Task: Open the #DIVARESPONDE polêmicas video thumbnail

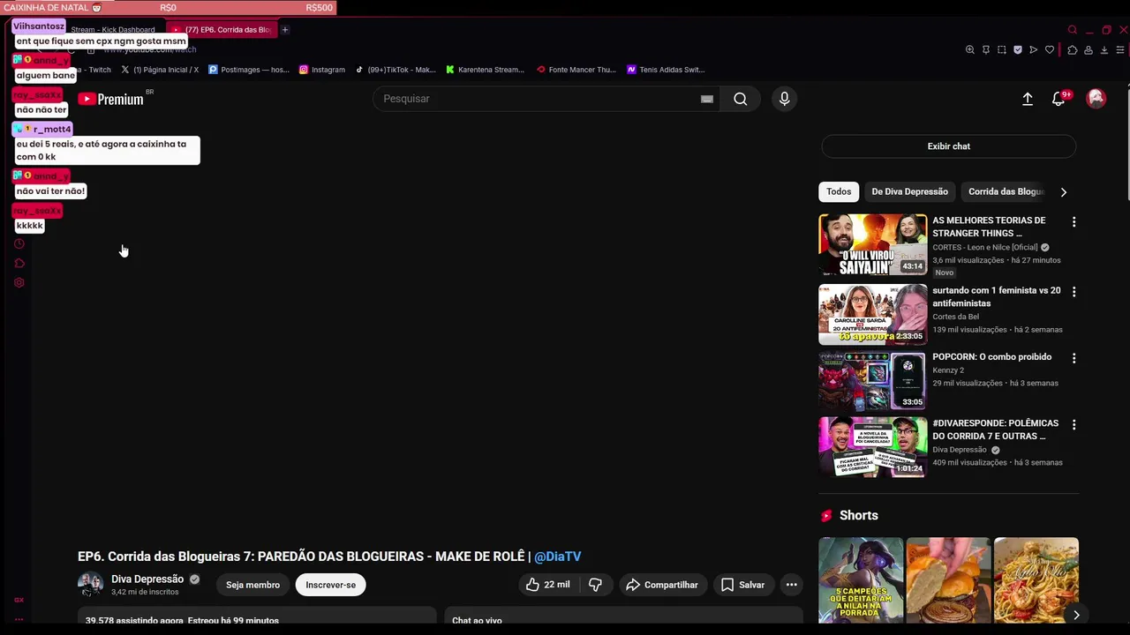Action: [872, 447]
